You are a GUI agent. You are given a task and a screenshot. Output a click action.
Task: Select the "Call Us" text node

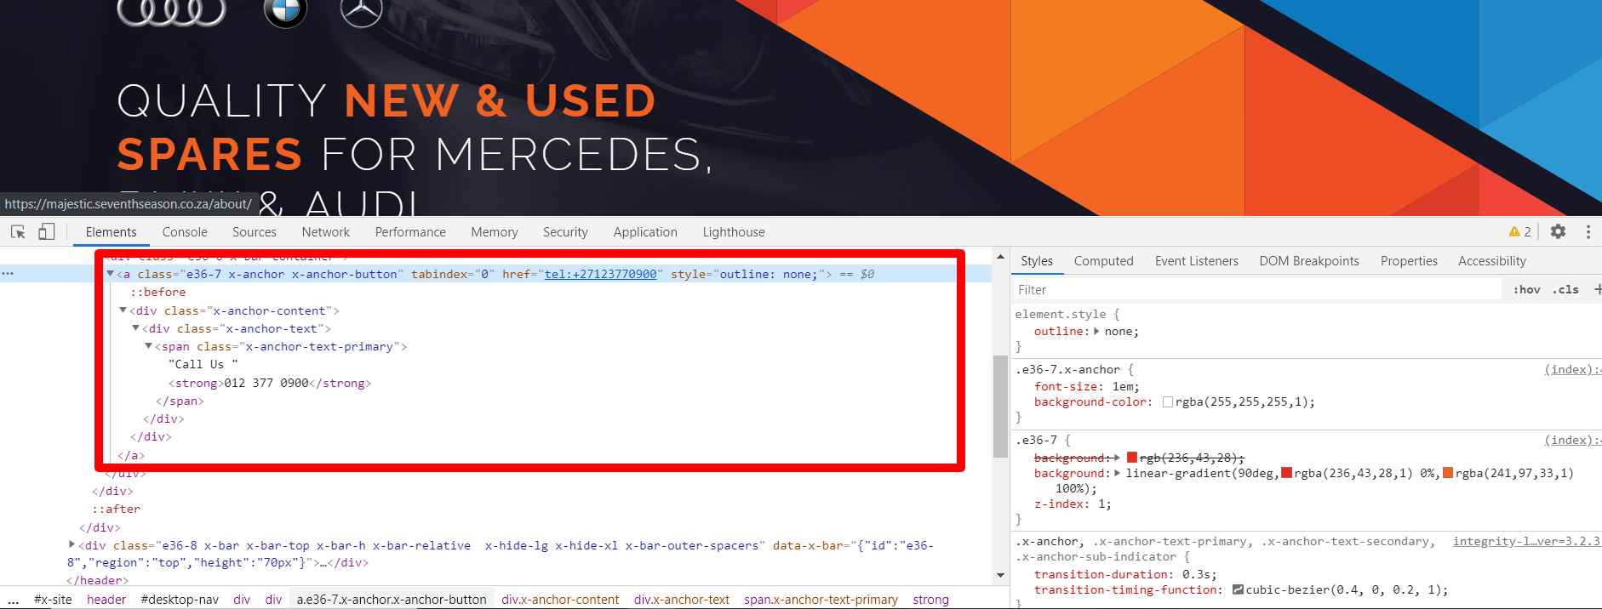click(x=203, y=364)
